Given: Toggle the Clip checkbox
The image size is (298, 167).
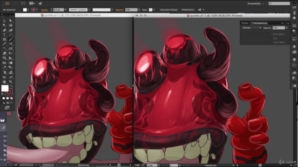Looking at the screenshot, I should click(x=271, y=38).
